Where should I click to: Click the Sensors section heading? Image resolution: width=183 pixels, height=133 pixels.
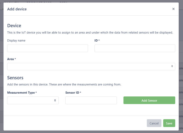(x=15, y=78)
